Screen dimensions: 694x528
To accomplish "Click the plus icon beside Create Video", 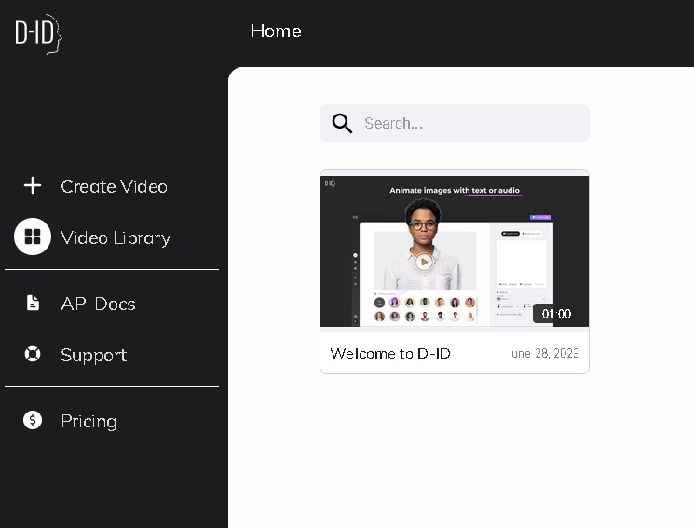I will 33,186.
